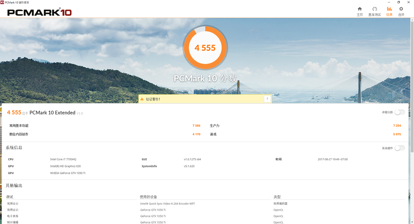The width and height of the screenshot is (414, 224).
Task: Minimize the PCMark 10 window
Action: point(389,2)
